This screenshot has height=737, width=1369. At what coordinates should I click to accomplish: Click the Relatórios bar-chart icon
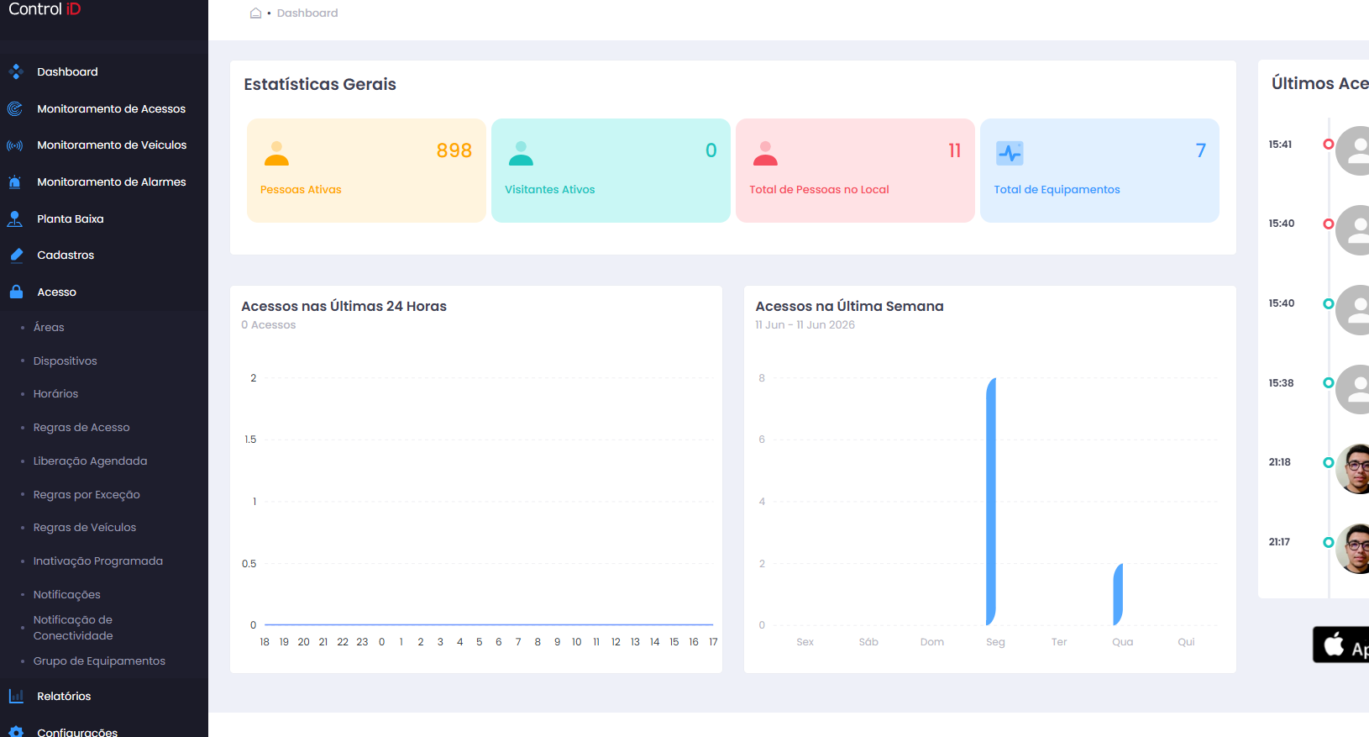pos(16,696)
